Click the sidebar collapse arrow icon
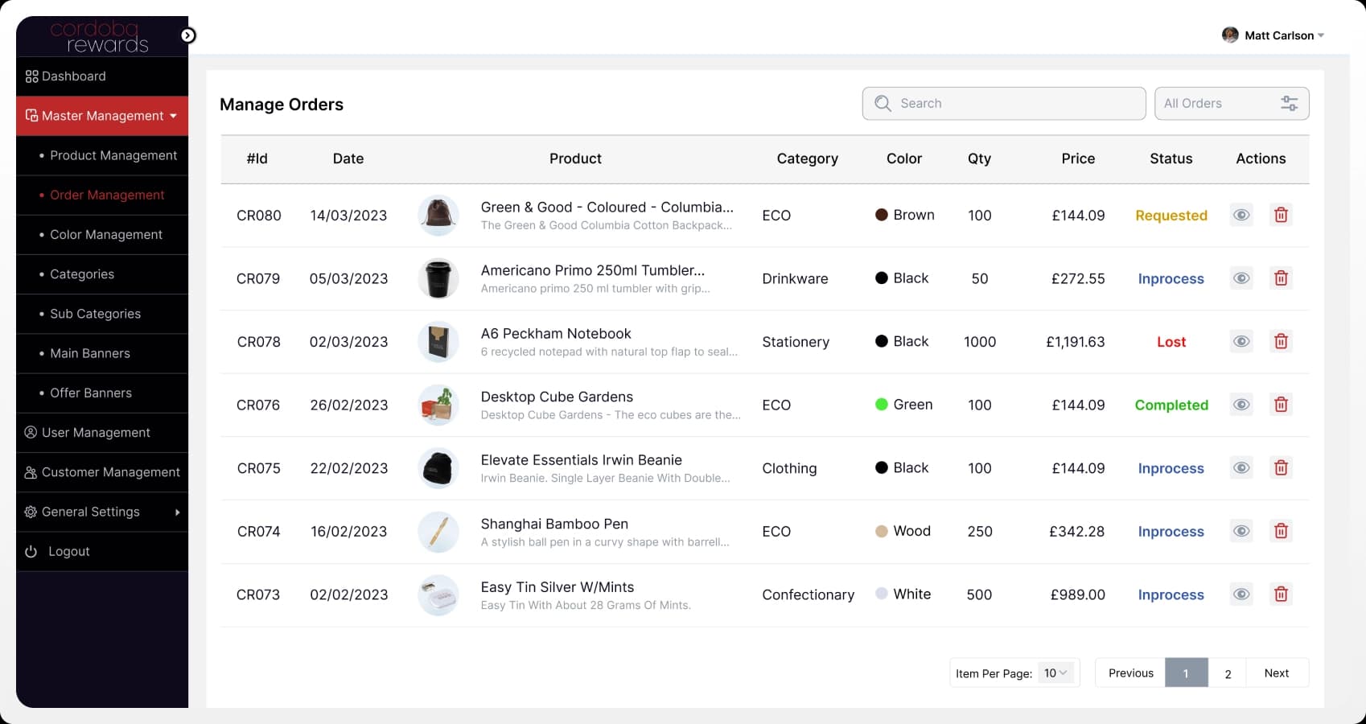 (187, 35)
